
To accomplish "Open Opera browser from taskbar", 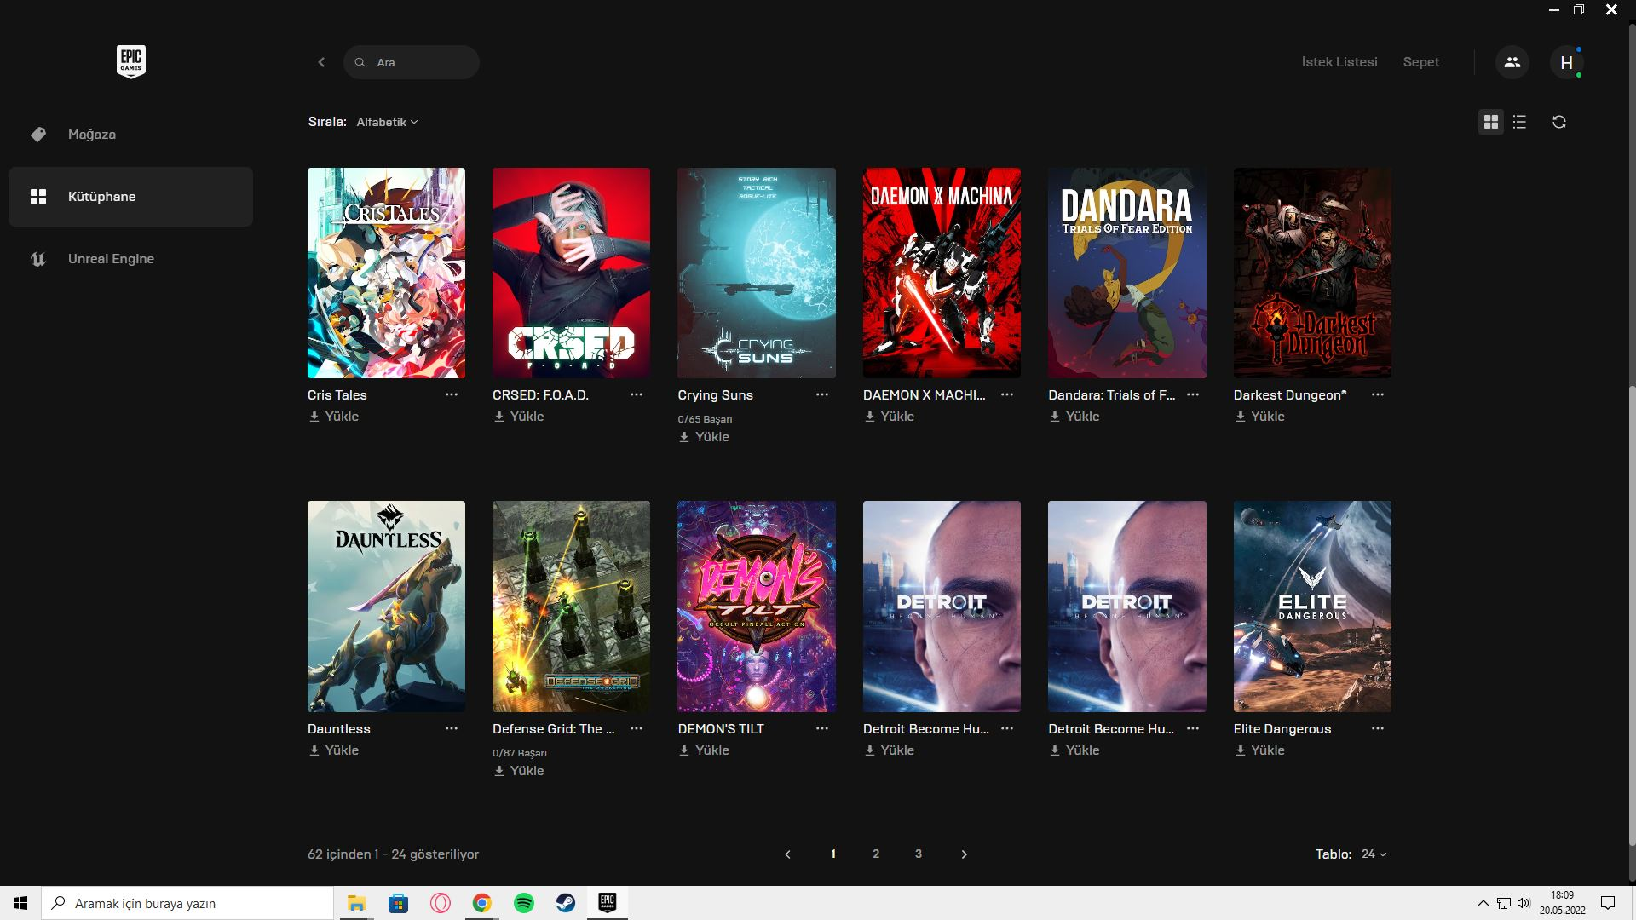I will 441,903.
